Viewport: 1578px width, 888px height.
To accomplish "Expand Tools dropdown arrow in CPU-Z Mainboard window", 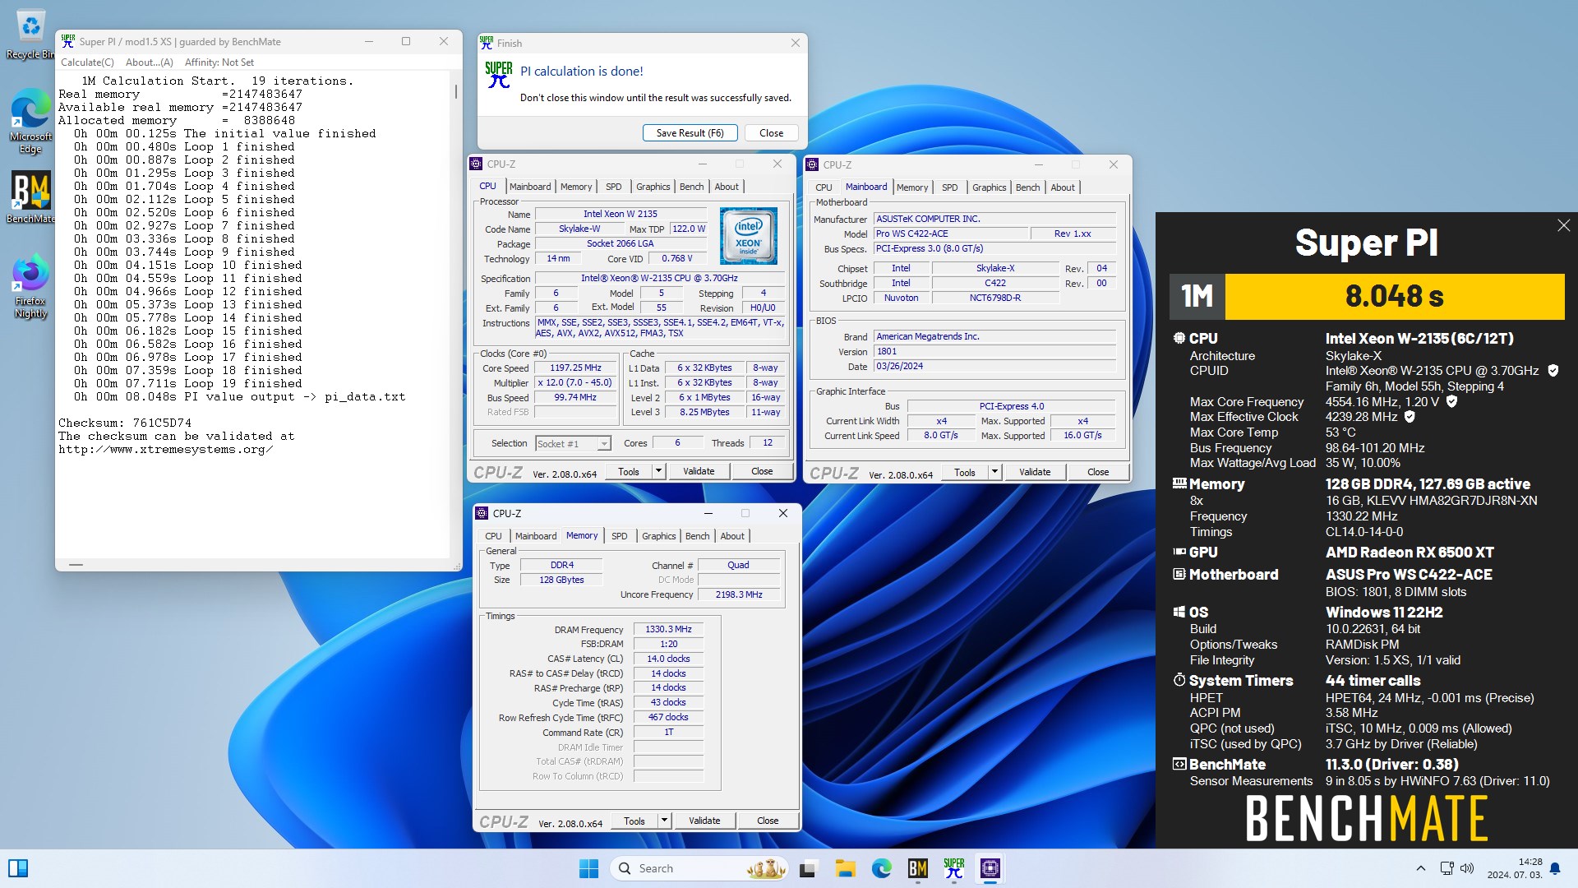I will pyautogui.click(x=994, y=472).
